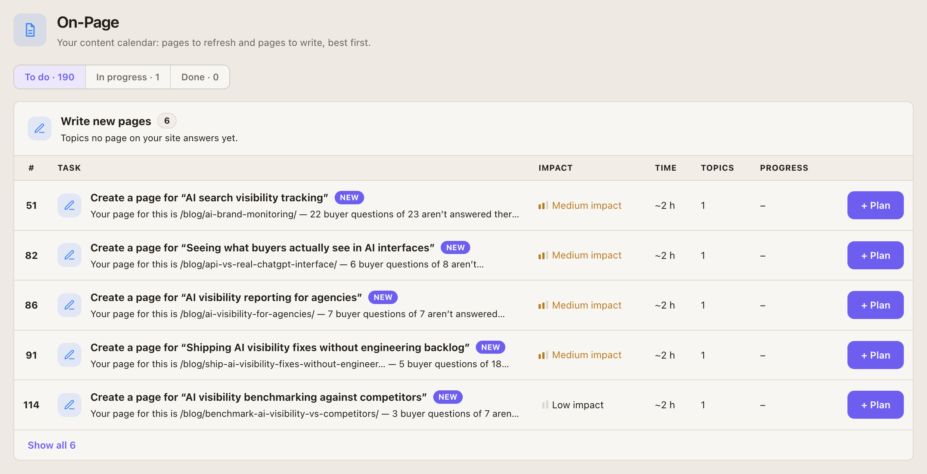This screenshot has width=927, height=474.
Task: Click the description mentioning /blog/api-vs-real-chatgpt-interface/
Action: [x=287, y=264]
